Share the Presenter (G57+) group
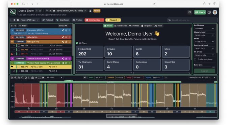This screenshot has width=227, height=125. click(63, 30)
